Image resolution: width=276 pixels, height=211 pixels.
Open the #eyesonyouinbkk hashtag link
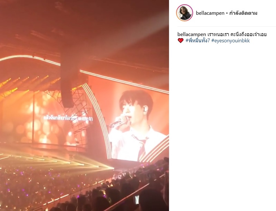tap(230, 41)
